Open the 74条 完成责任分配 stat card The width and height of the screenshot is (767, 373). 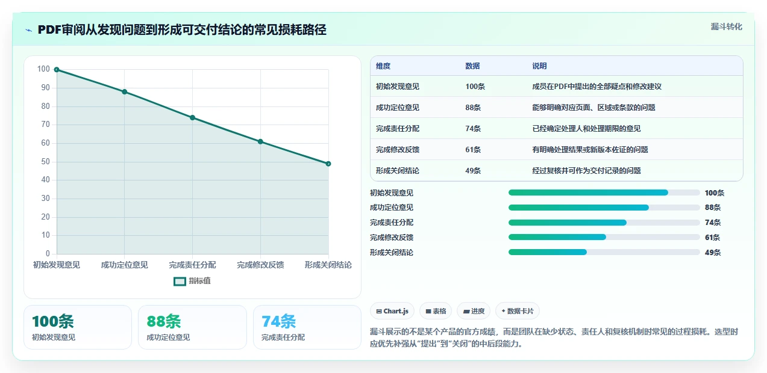tap(307, 327)
